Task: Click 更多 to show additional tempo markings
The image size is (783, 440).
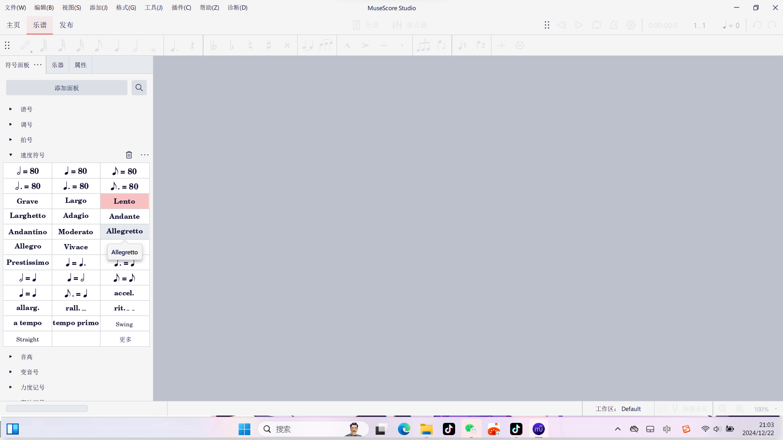Action: click(125, 339)
